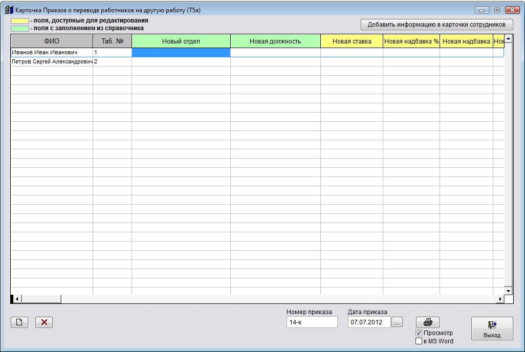Click the horizontal scrollbar thumb
525x352 pixels.
coord(41,299)
